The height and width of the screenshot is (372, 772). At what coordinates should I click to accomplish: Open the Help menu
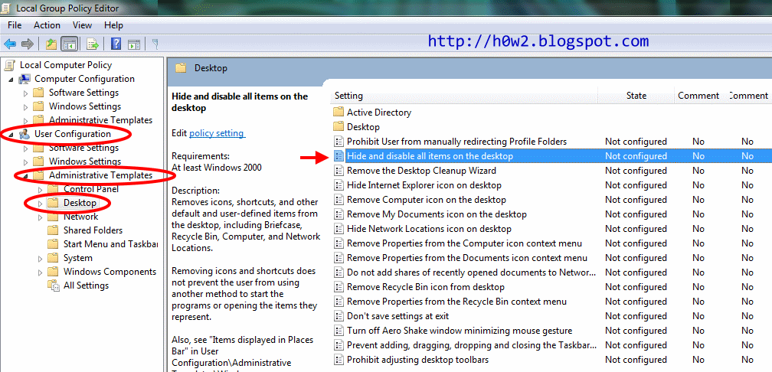pos(113,25)
